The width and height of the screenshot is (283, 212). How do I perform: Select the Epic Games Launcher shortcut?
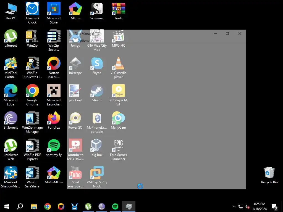point(118,150)
